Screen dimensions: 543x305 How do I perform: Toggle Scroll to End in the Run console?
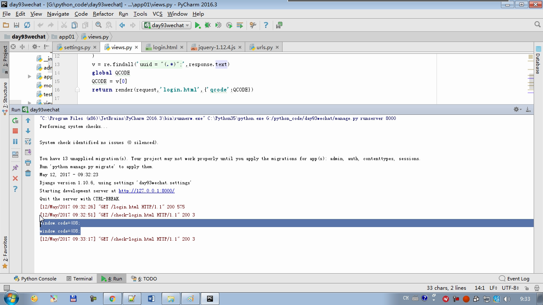[28, 152]
